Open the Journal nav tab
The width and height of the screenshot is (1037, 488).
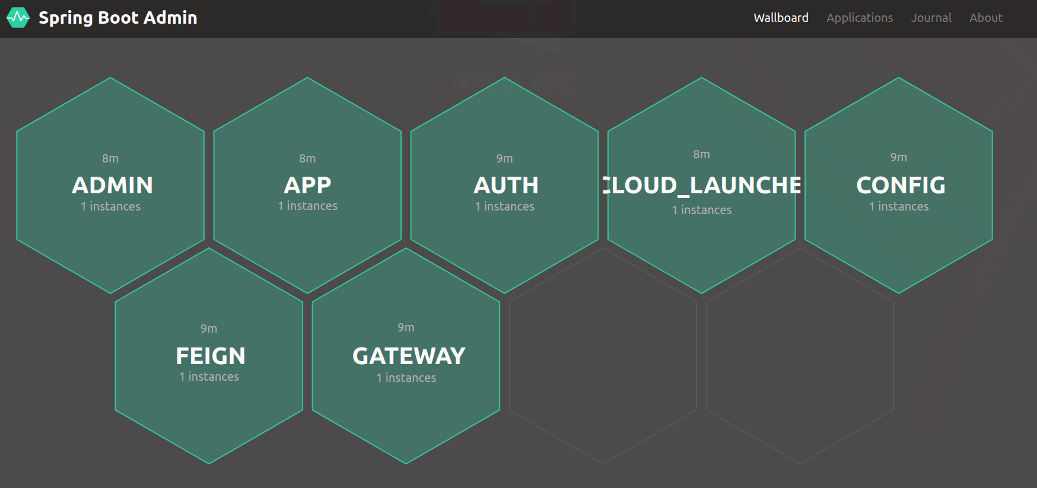(x=931, y=18)
